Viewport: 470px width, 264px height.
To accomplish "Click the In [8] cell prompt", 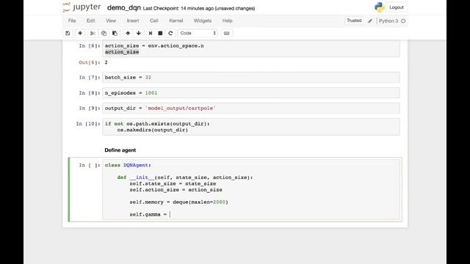I will (90, 93).
